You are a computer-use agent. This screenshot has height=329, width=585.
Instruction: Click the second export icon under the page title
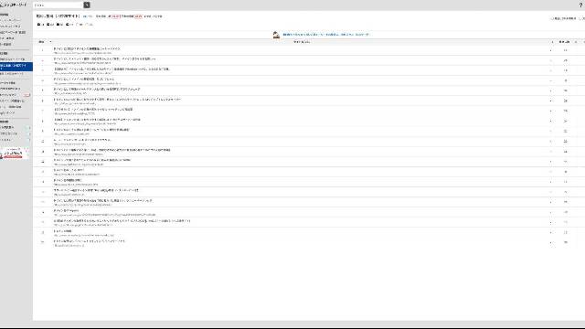tap(50, 25)
